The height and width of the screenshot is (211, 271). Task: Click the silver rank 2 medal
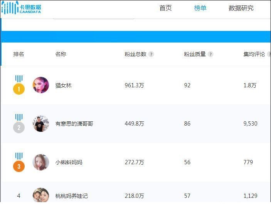click(x=19, y=124)
